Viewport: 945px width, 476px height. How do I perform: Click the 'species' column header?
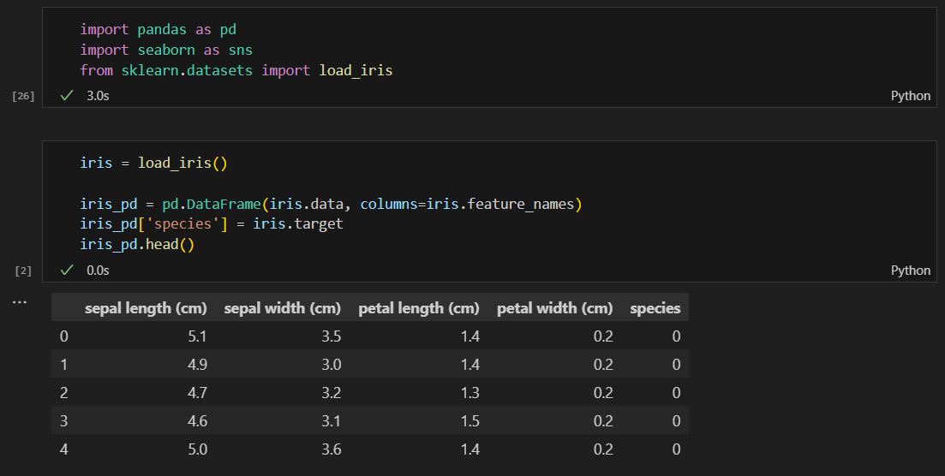655,308
